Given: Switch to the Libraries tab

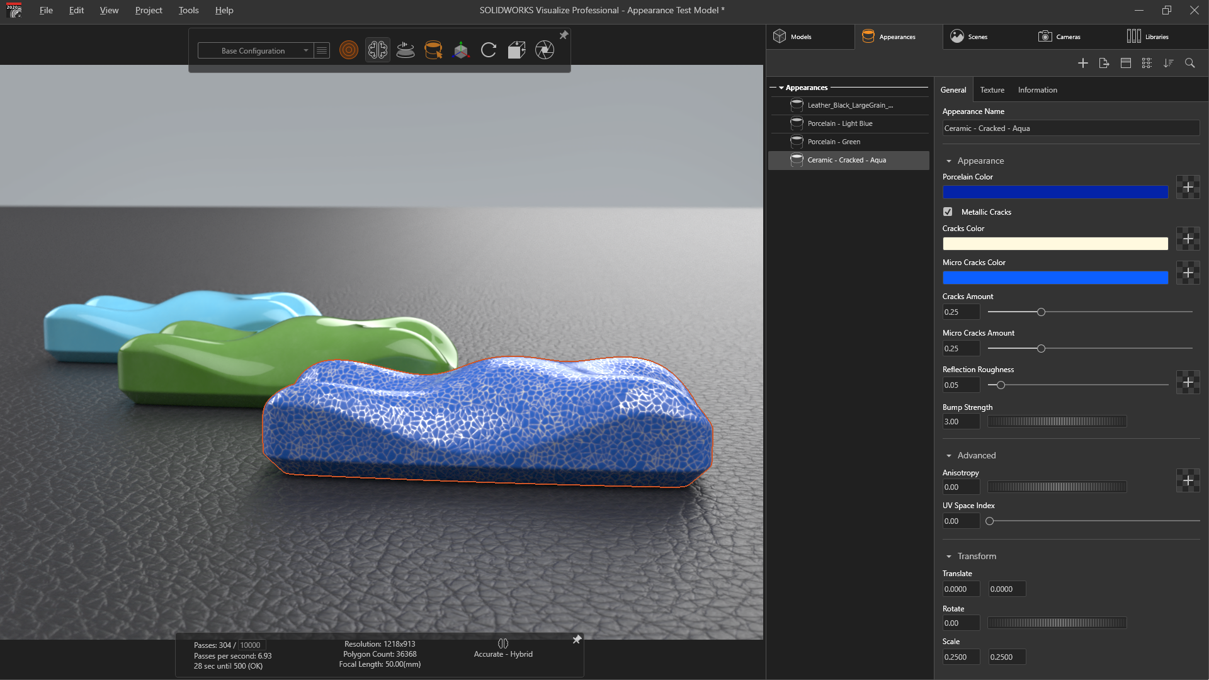Looking at the screenshot, I should (1163, 37).
